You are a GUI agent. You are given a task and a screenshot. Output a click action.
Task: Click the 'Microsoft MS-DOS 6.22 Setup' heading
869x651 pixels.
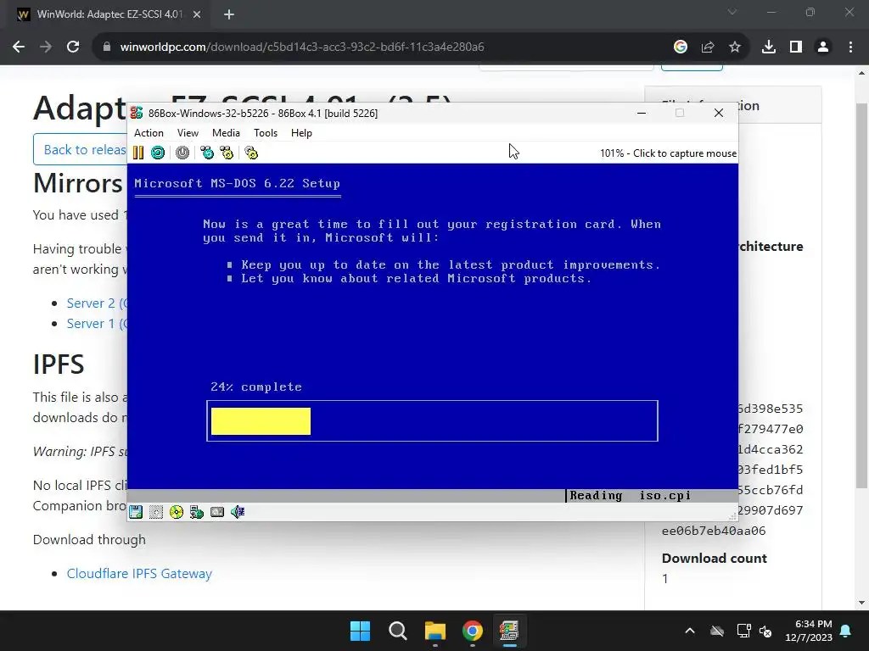pyautogui.click(x=238, y=184)
